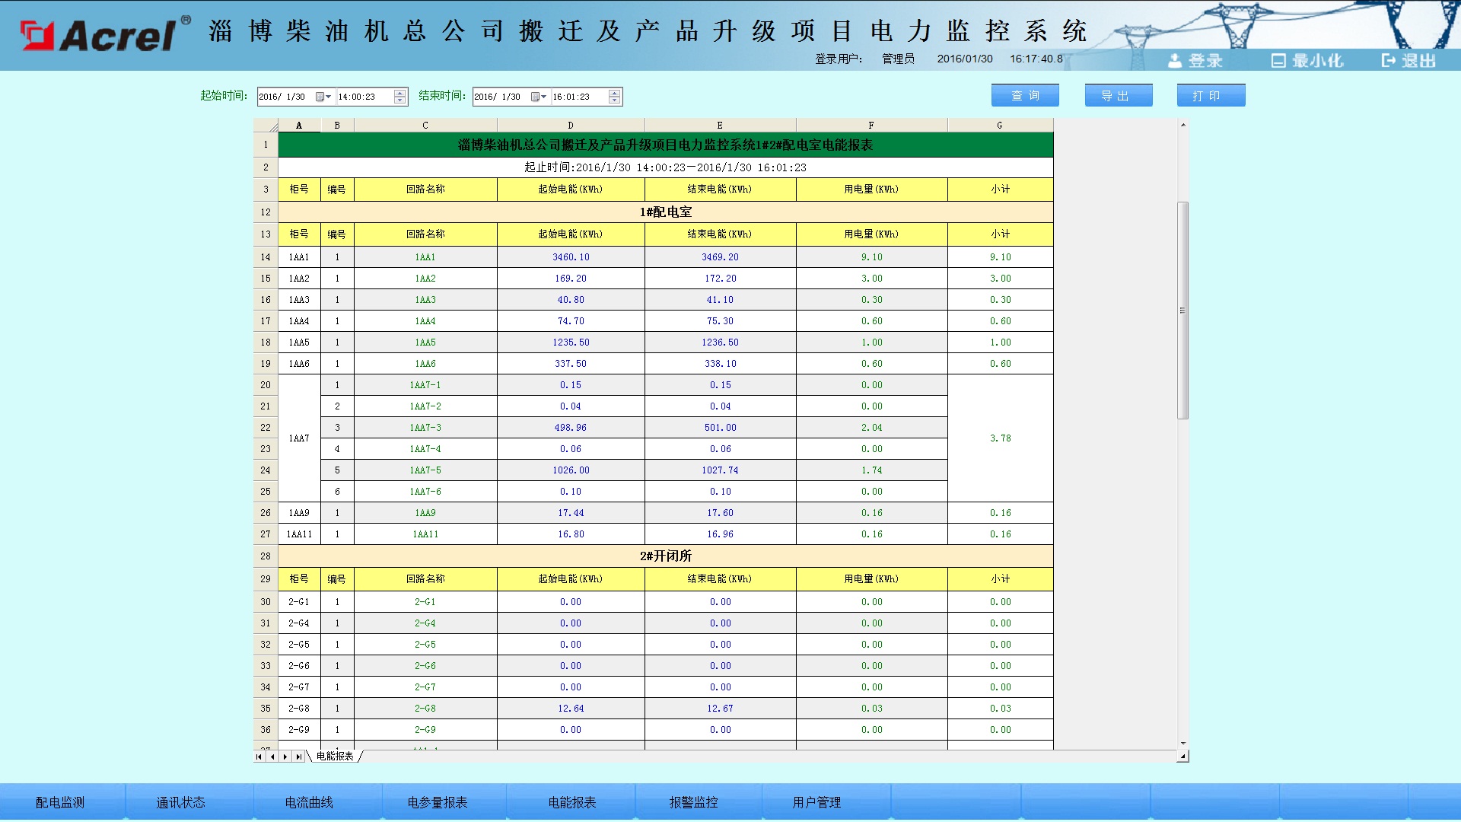The height and width of the screenshot is (822, 1461).
Task: Jump to first sheet tab arrow
Action: [x=259, y=757]
